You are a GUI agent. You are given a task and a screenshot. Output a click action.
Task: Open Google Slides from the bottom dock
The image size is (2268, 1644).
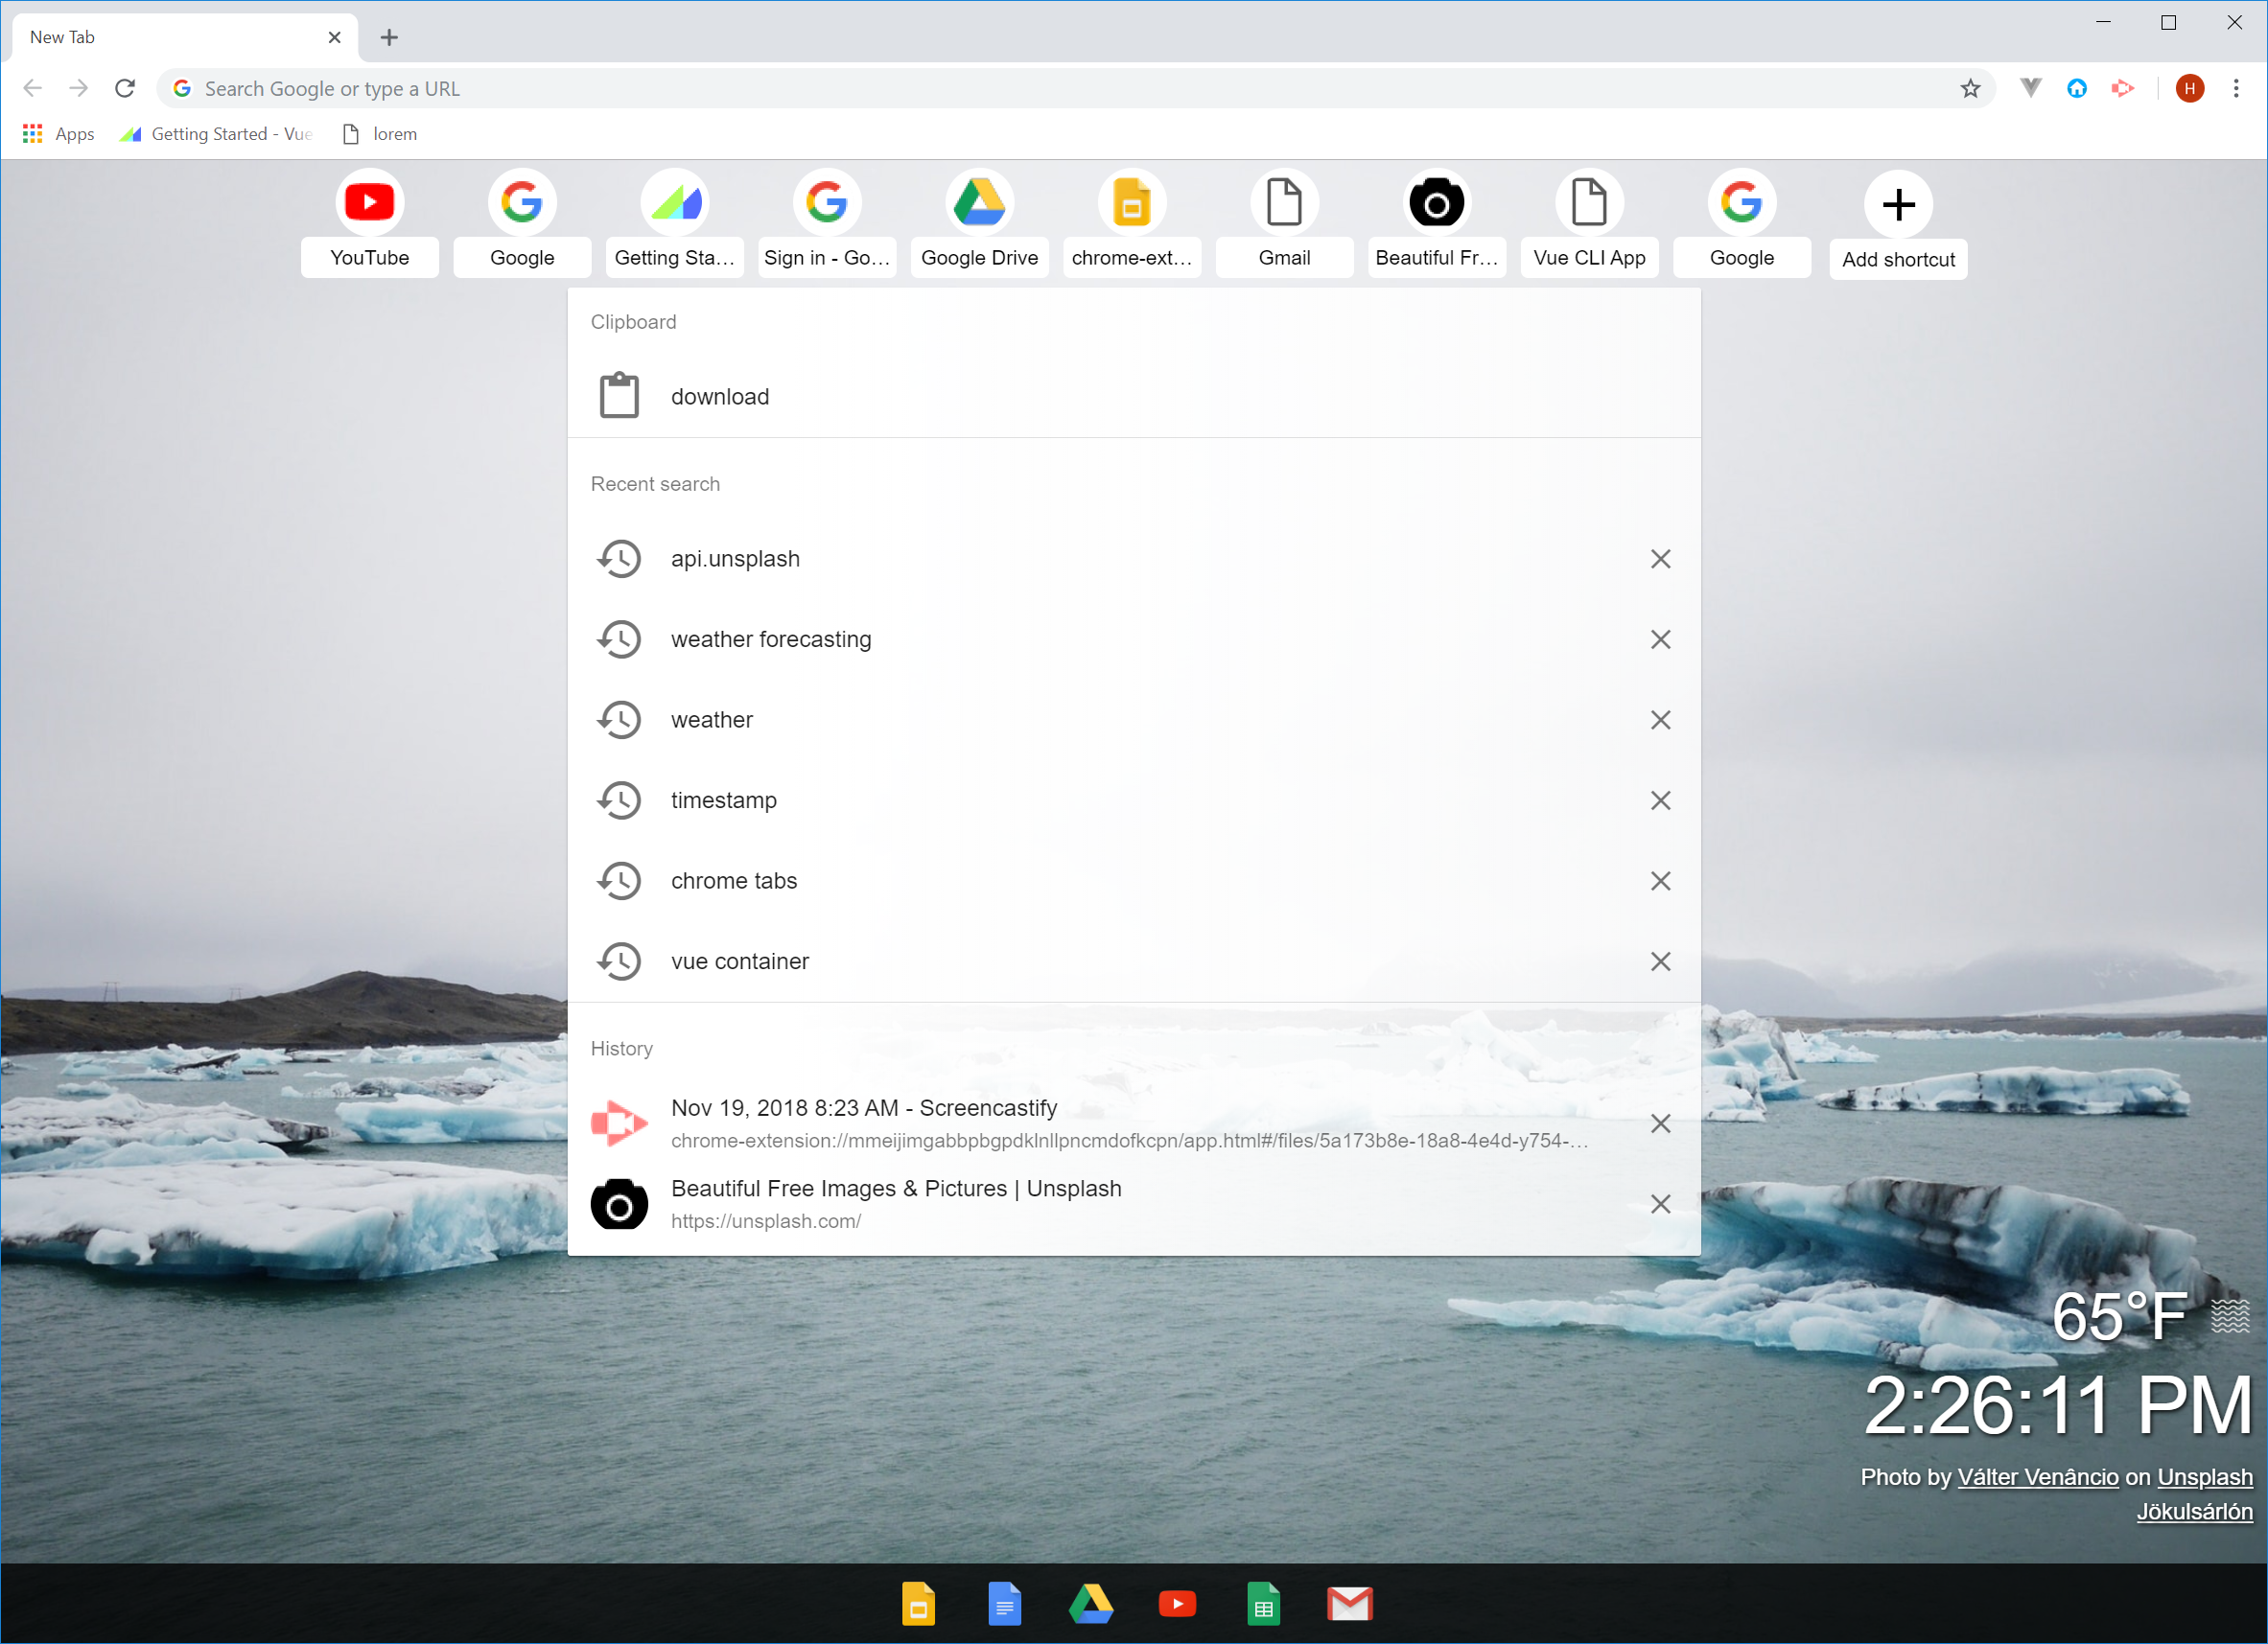point(919,1604)
